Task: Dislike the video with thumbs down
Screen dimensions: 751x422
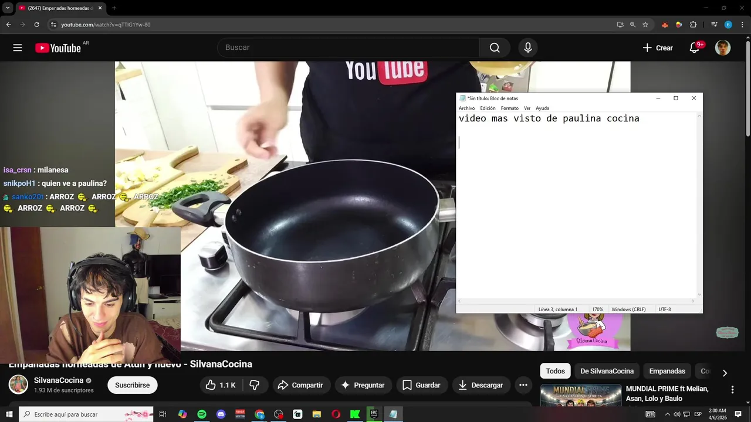Action: point(255,385)
